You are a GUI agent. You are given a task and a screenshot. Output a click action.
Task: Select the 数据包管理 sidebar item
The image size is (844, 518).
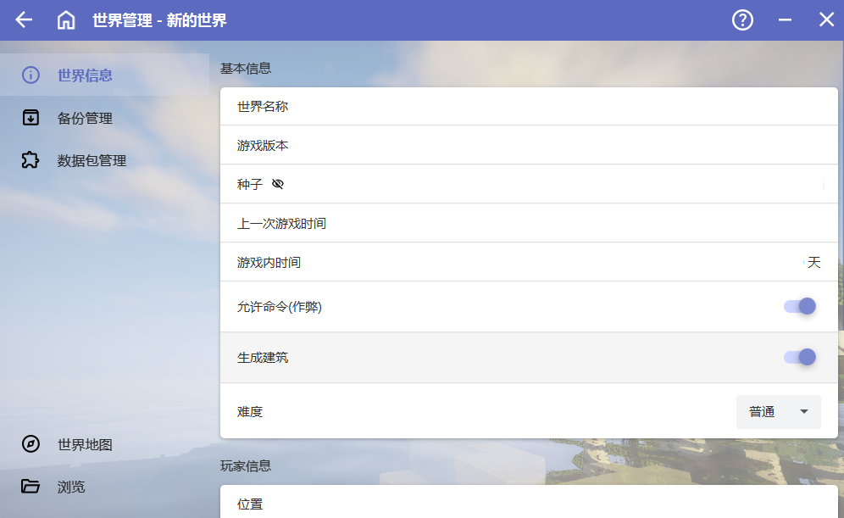pos(92,160)
